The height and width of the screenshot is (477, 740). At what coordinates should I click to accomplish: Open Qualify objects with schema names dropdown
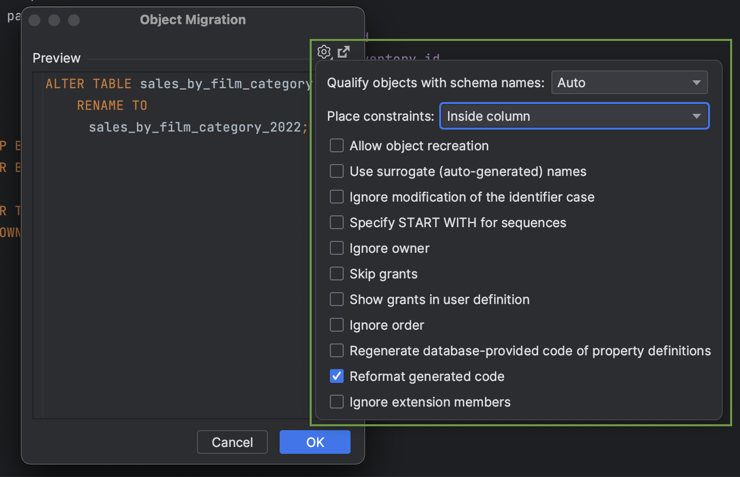(x=629, y=82)
